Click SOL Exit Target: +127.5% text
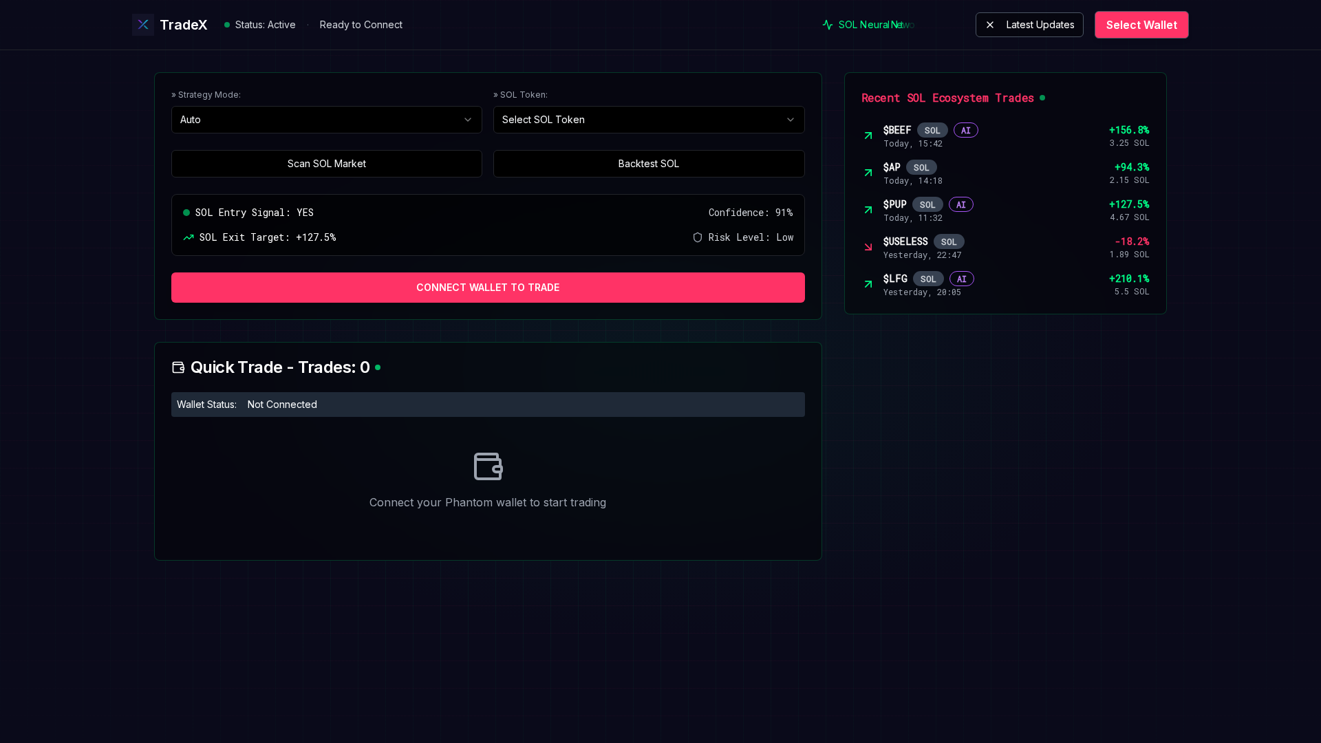1321x743 pixels. point(268,237)
